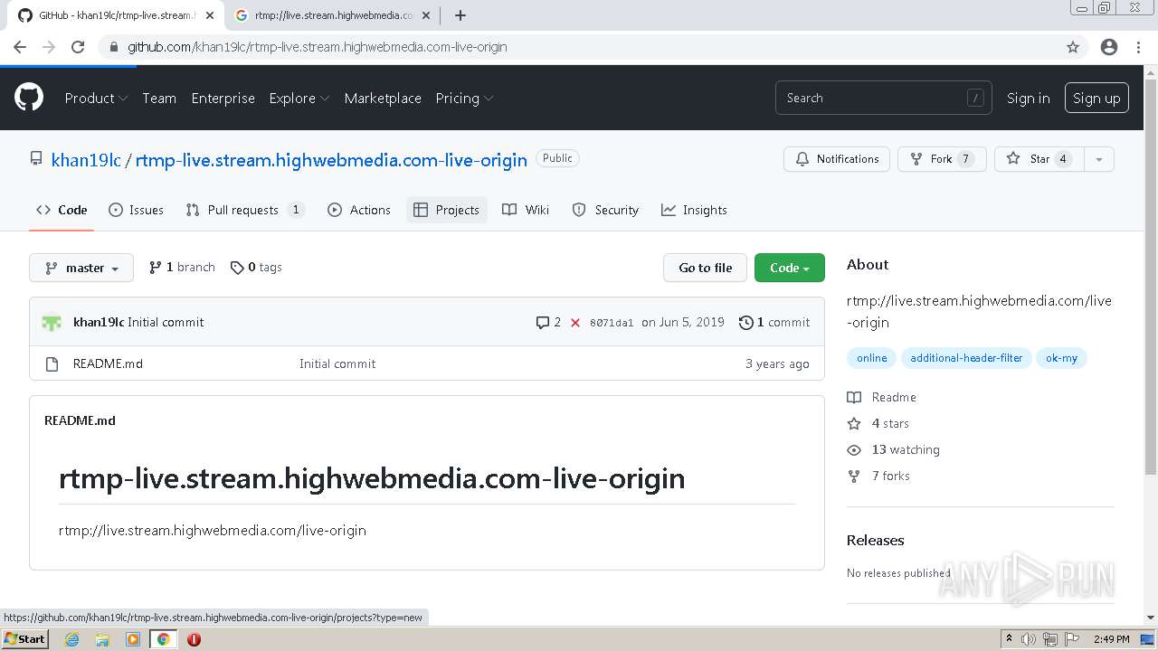Open the 'online' topic tag

point(872,358)
